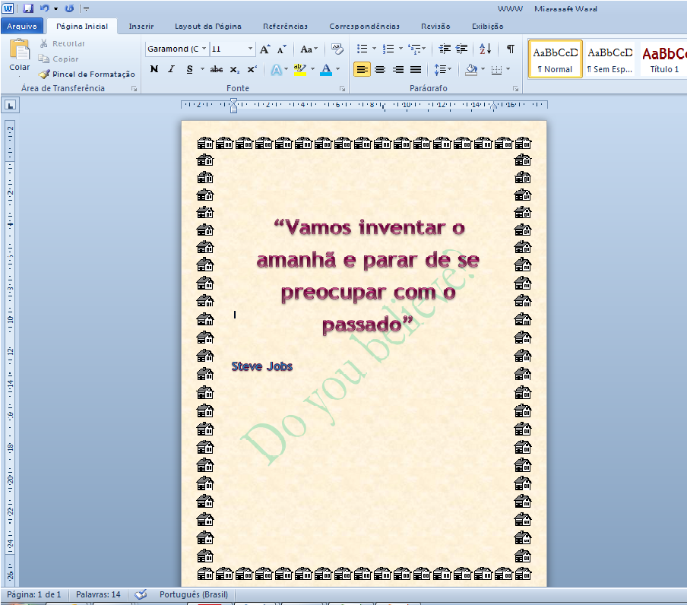
Task: Increase font size with grow font icon
Action: click(264, 49)
